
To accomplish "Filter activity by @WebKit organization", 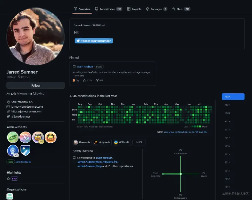I will click(x=122, y=142).
